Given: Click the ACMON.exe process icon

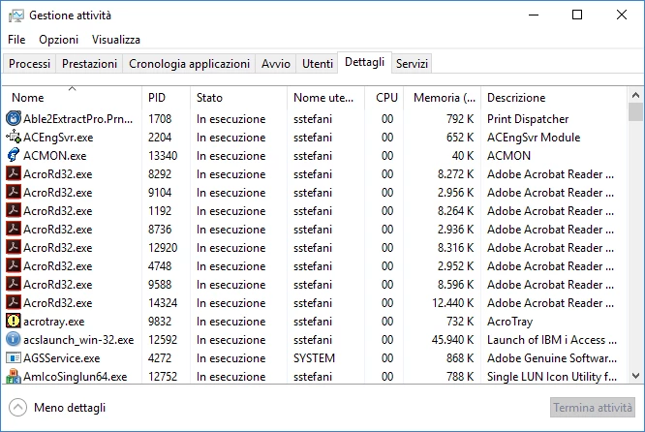Looking at the screenshot, I should coord(14,155).
